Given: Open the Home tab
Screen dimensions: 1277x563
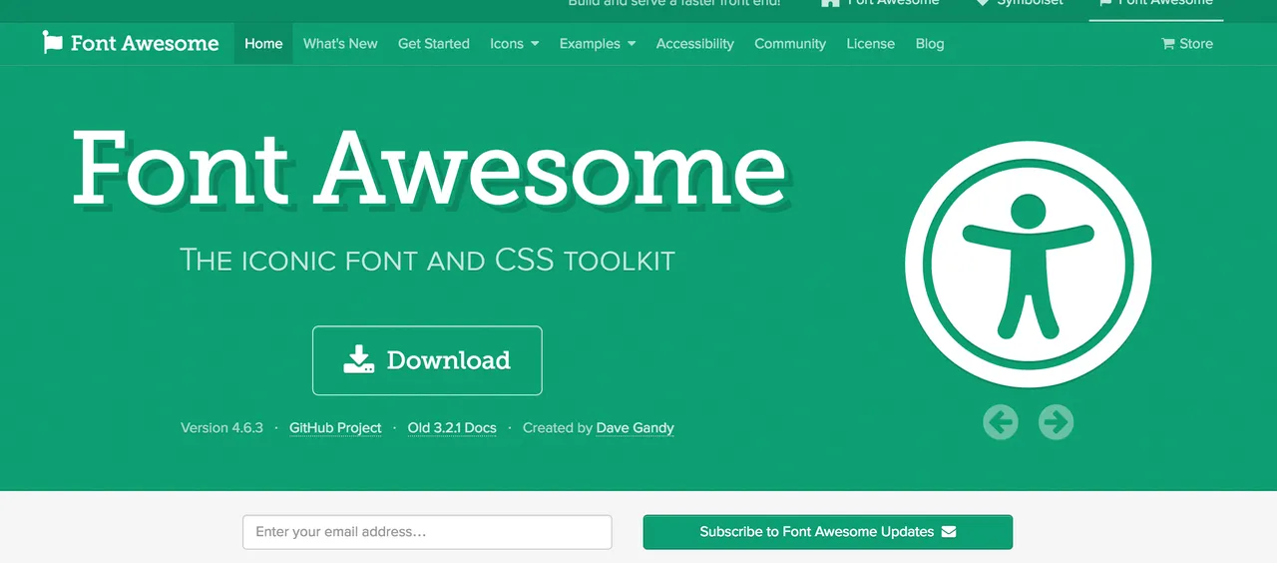Looking at the screenshot, I should click(x=263, y=44).
